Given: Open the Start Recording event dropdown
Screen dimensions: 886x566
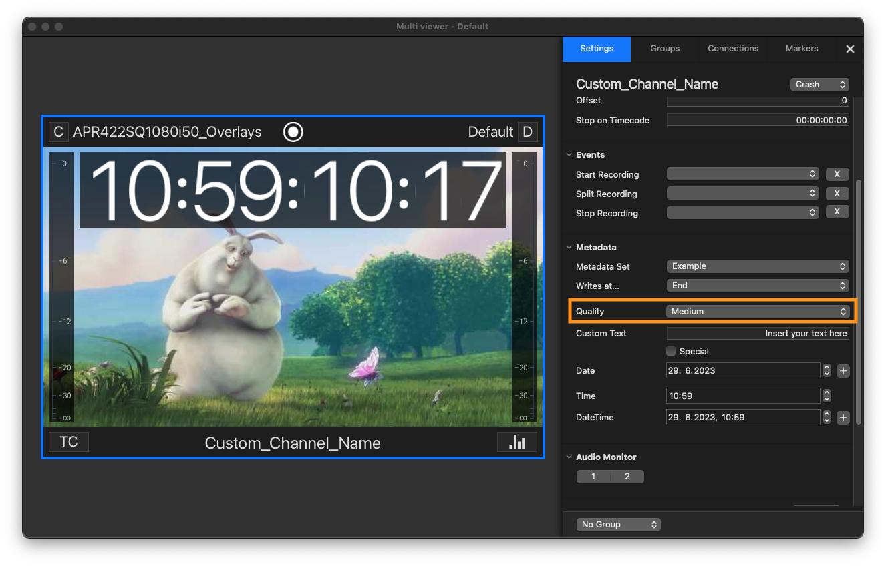Looking at the screenshot, I should click(x=743, y=174).
